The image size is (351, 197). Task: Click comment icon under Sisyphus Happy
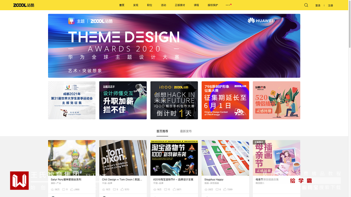tap(217, 189)
